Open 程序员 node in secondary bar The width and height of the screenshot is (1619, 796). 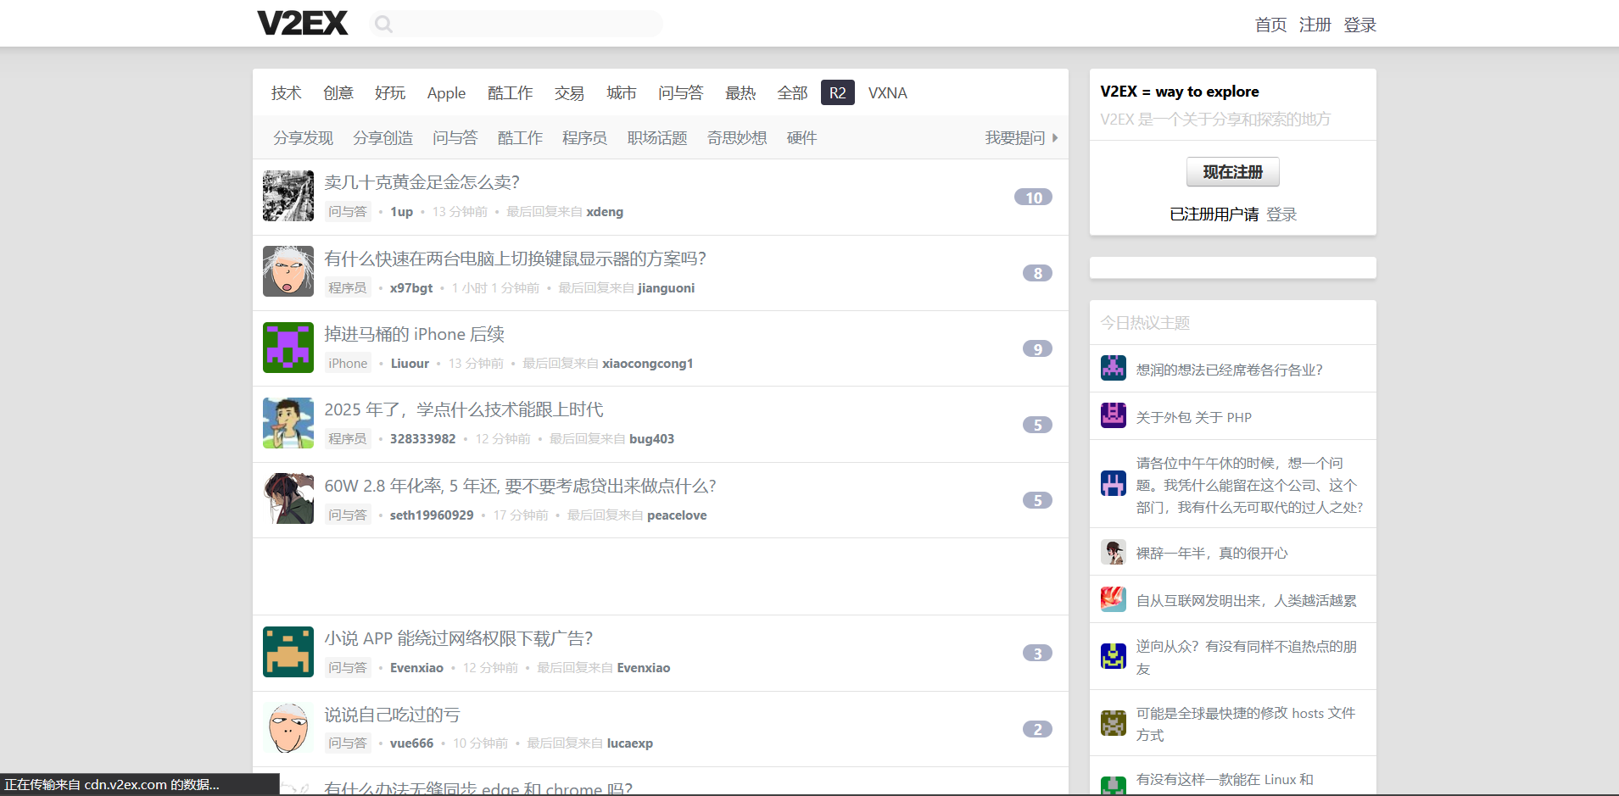click(584, 138)
